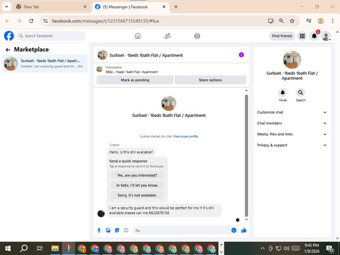Send 'Sorry, it's not available.' response
Screen dimensions: 340x255
click(137, 195)
